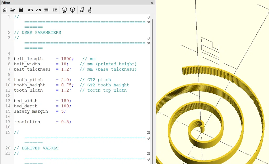Viewport: 269px width, 164px height.
Task: Click line number 5 in the gutter
Action: pos(9,59)
